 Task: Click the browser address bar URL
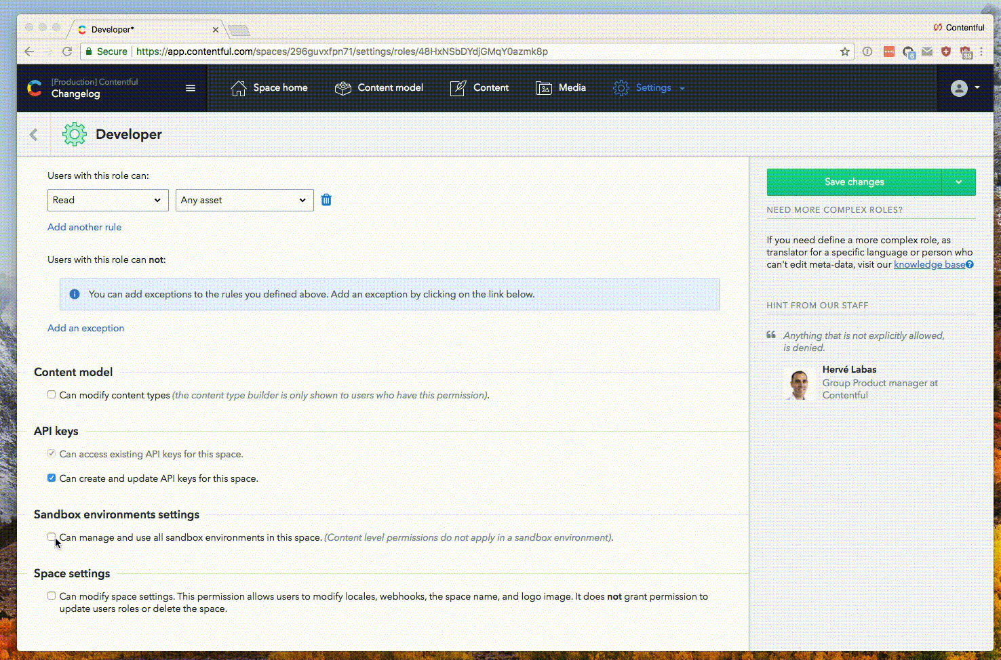click(342, 51)
